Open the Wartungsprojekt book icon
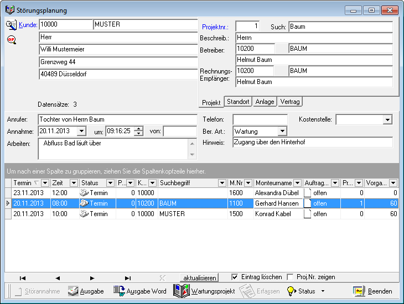The height and width of the screenshot is (304, 404). 181,291
